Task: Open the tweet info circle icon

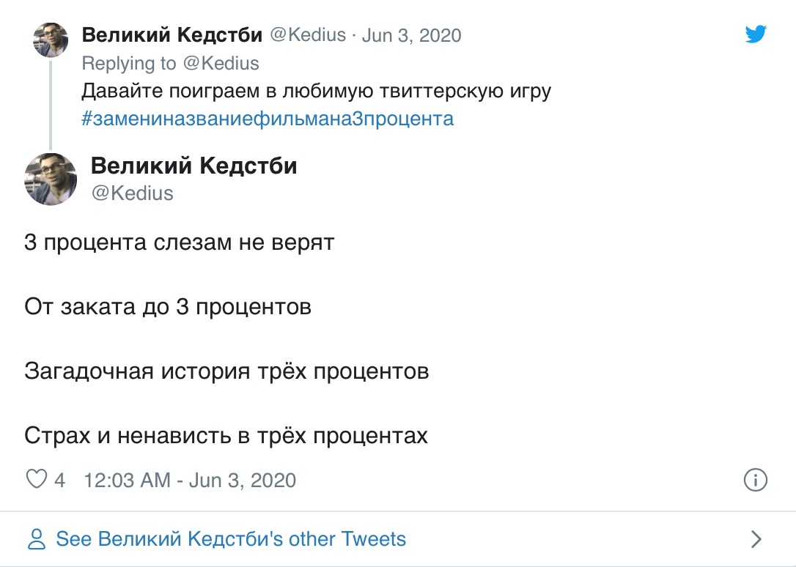Action: point(755,480)
